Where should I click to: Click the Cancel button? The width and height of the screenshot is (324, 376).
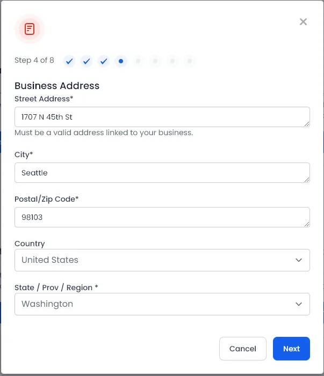pyautogui.click(x=243, y=349)
